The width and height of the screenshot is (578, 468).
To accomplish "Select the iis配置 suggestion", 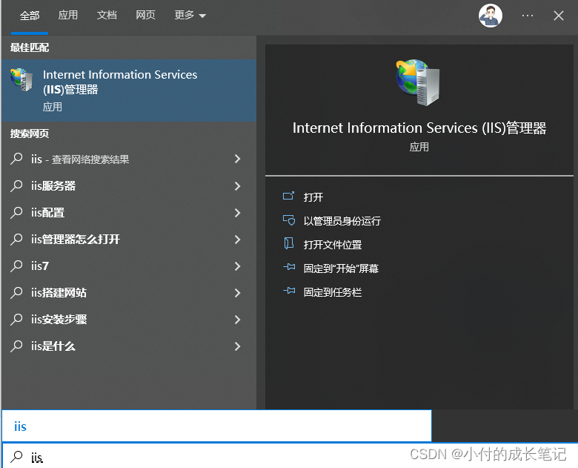I will pos(129,213).
